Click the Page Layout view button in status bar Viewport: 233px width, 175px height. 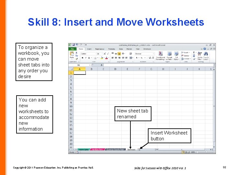tap(186, 152)
